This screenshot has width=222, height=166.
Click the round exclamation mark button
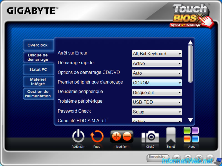coord(210,158)
